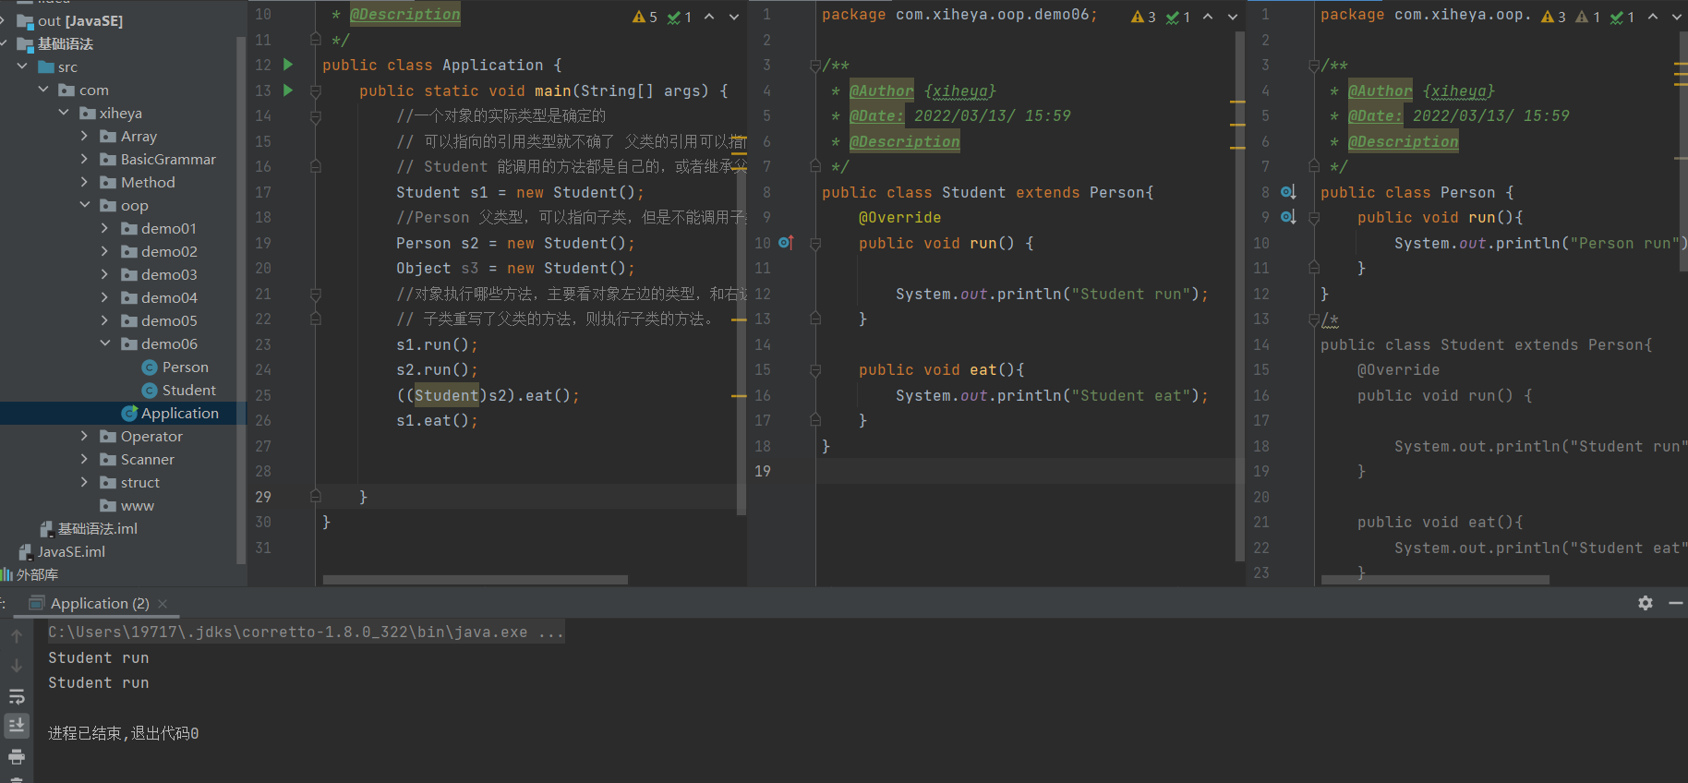Select 基础语法.iml file
This screenshot has width=1688, height=783.
(x=89, y=528)
